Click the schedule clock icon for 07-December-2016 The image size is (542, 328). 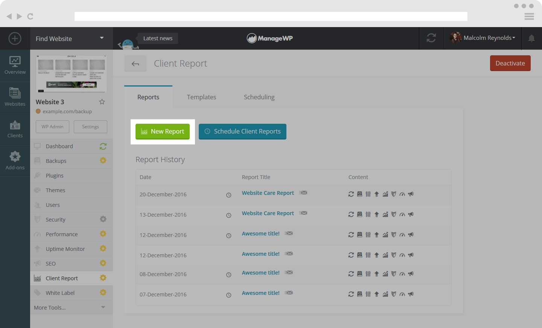[x=228, y=295]
